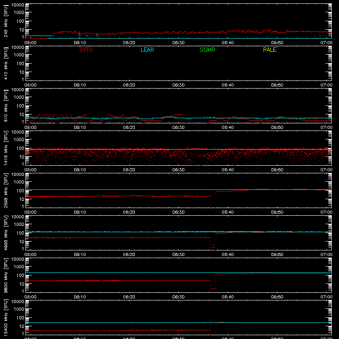Click the 06:40 tick of the 1415 MHz panel
This screenshot has width=339, height=339.
coord(228,170)
